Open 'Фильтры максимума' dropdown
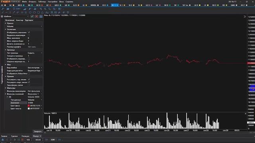This screenshot has width=255, height=143. pyautogui.click(x=35, y=91)
